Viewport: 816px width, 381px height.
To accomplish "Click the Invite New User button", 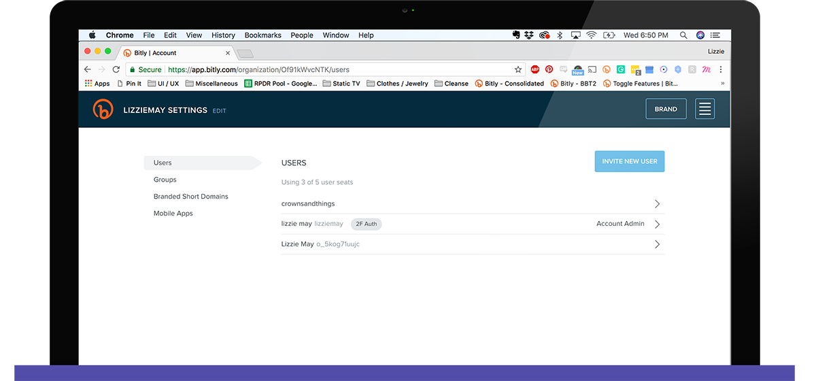I will (x=630, y=161).
